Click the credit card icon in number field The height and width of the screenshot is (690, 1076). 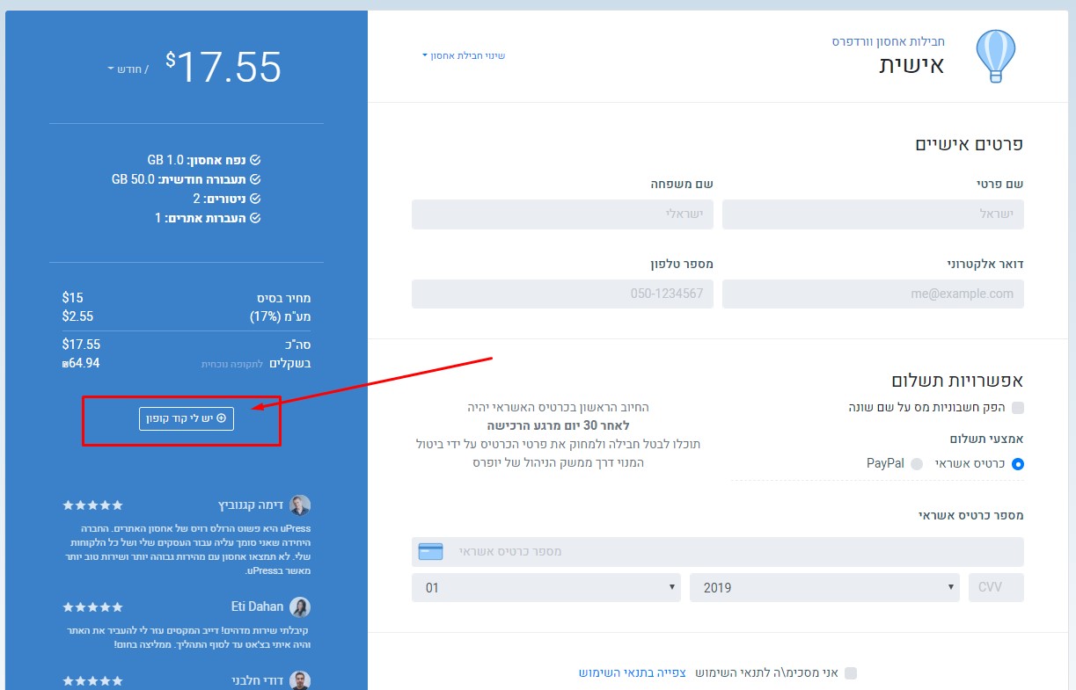coord(430,552)
